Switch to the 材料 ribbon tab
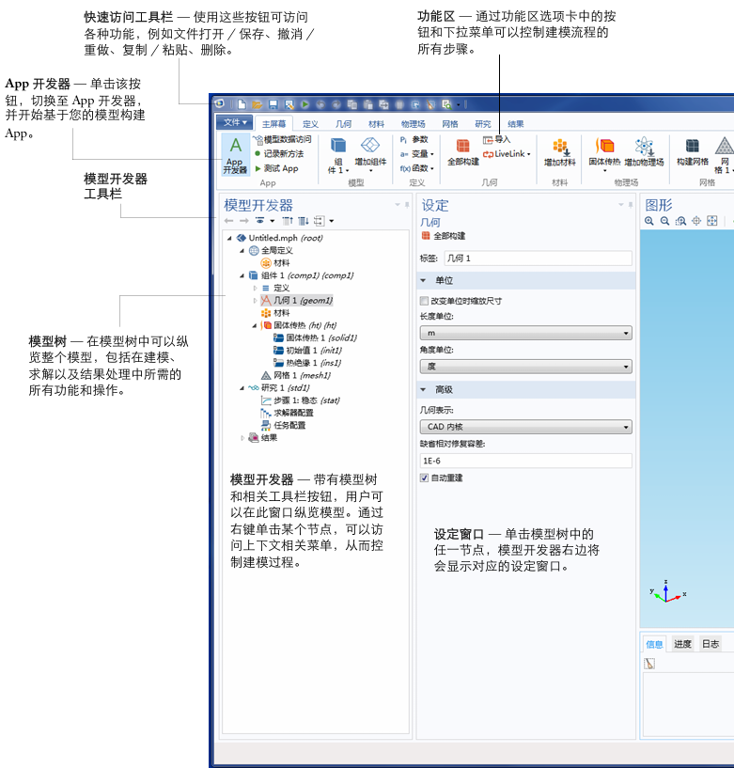 tap(376, 124)
